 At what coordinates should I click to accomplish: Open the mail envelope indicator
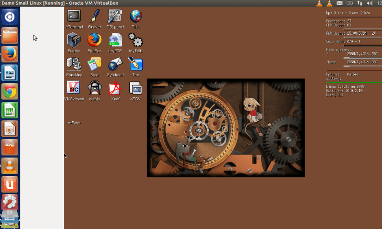click(x=339, y=3)
